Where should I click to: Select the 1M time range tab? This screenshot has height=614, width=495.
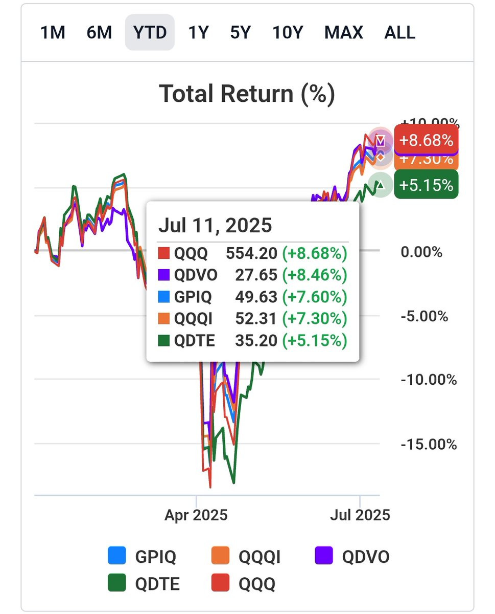pyautogui.click(x=53, y=33)
